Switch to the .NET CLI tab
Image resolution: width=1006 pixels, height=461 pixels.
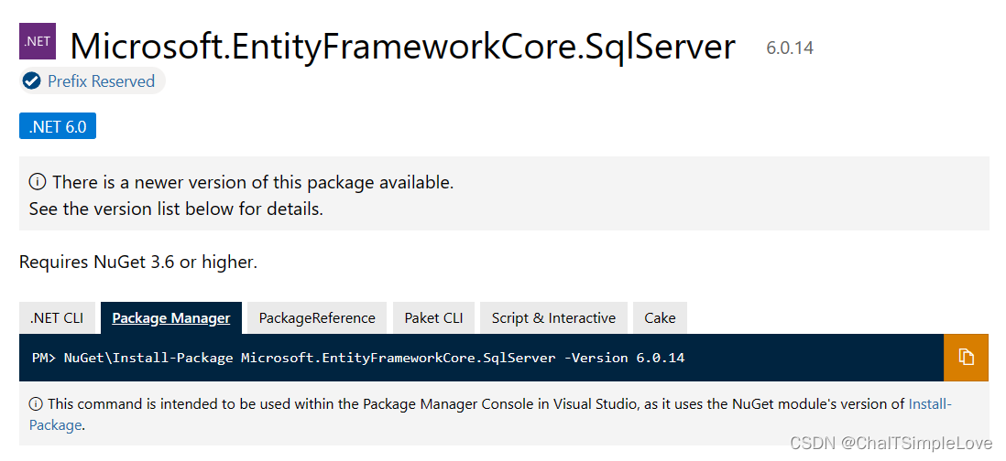[57, 318]
